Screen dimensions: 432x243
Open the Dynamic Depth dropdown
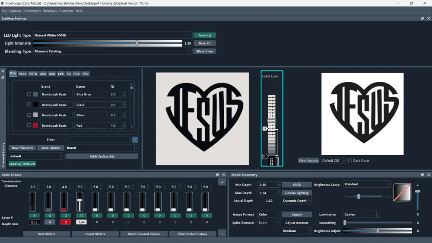click(297, 201)
